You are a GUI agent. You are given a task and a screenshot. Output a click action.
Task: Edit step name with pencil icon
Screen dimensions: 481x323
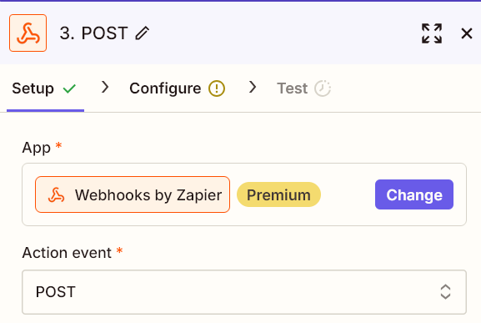pos(143,33)
